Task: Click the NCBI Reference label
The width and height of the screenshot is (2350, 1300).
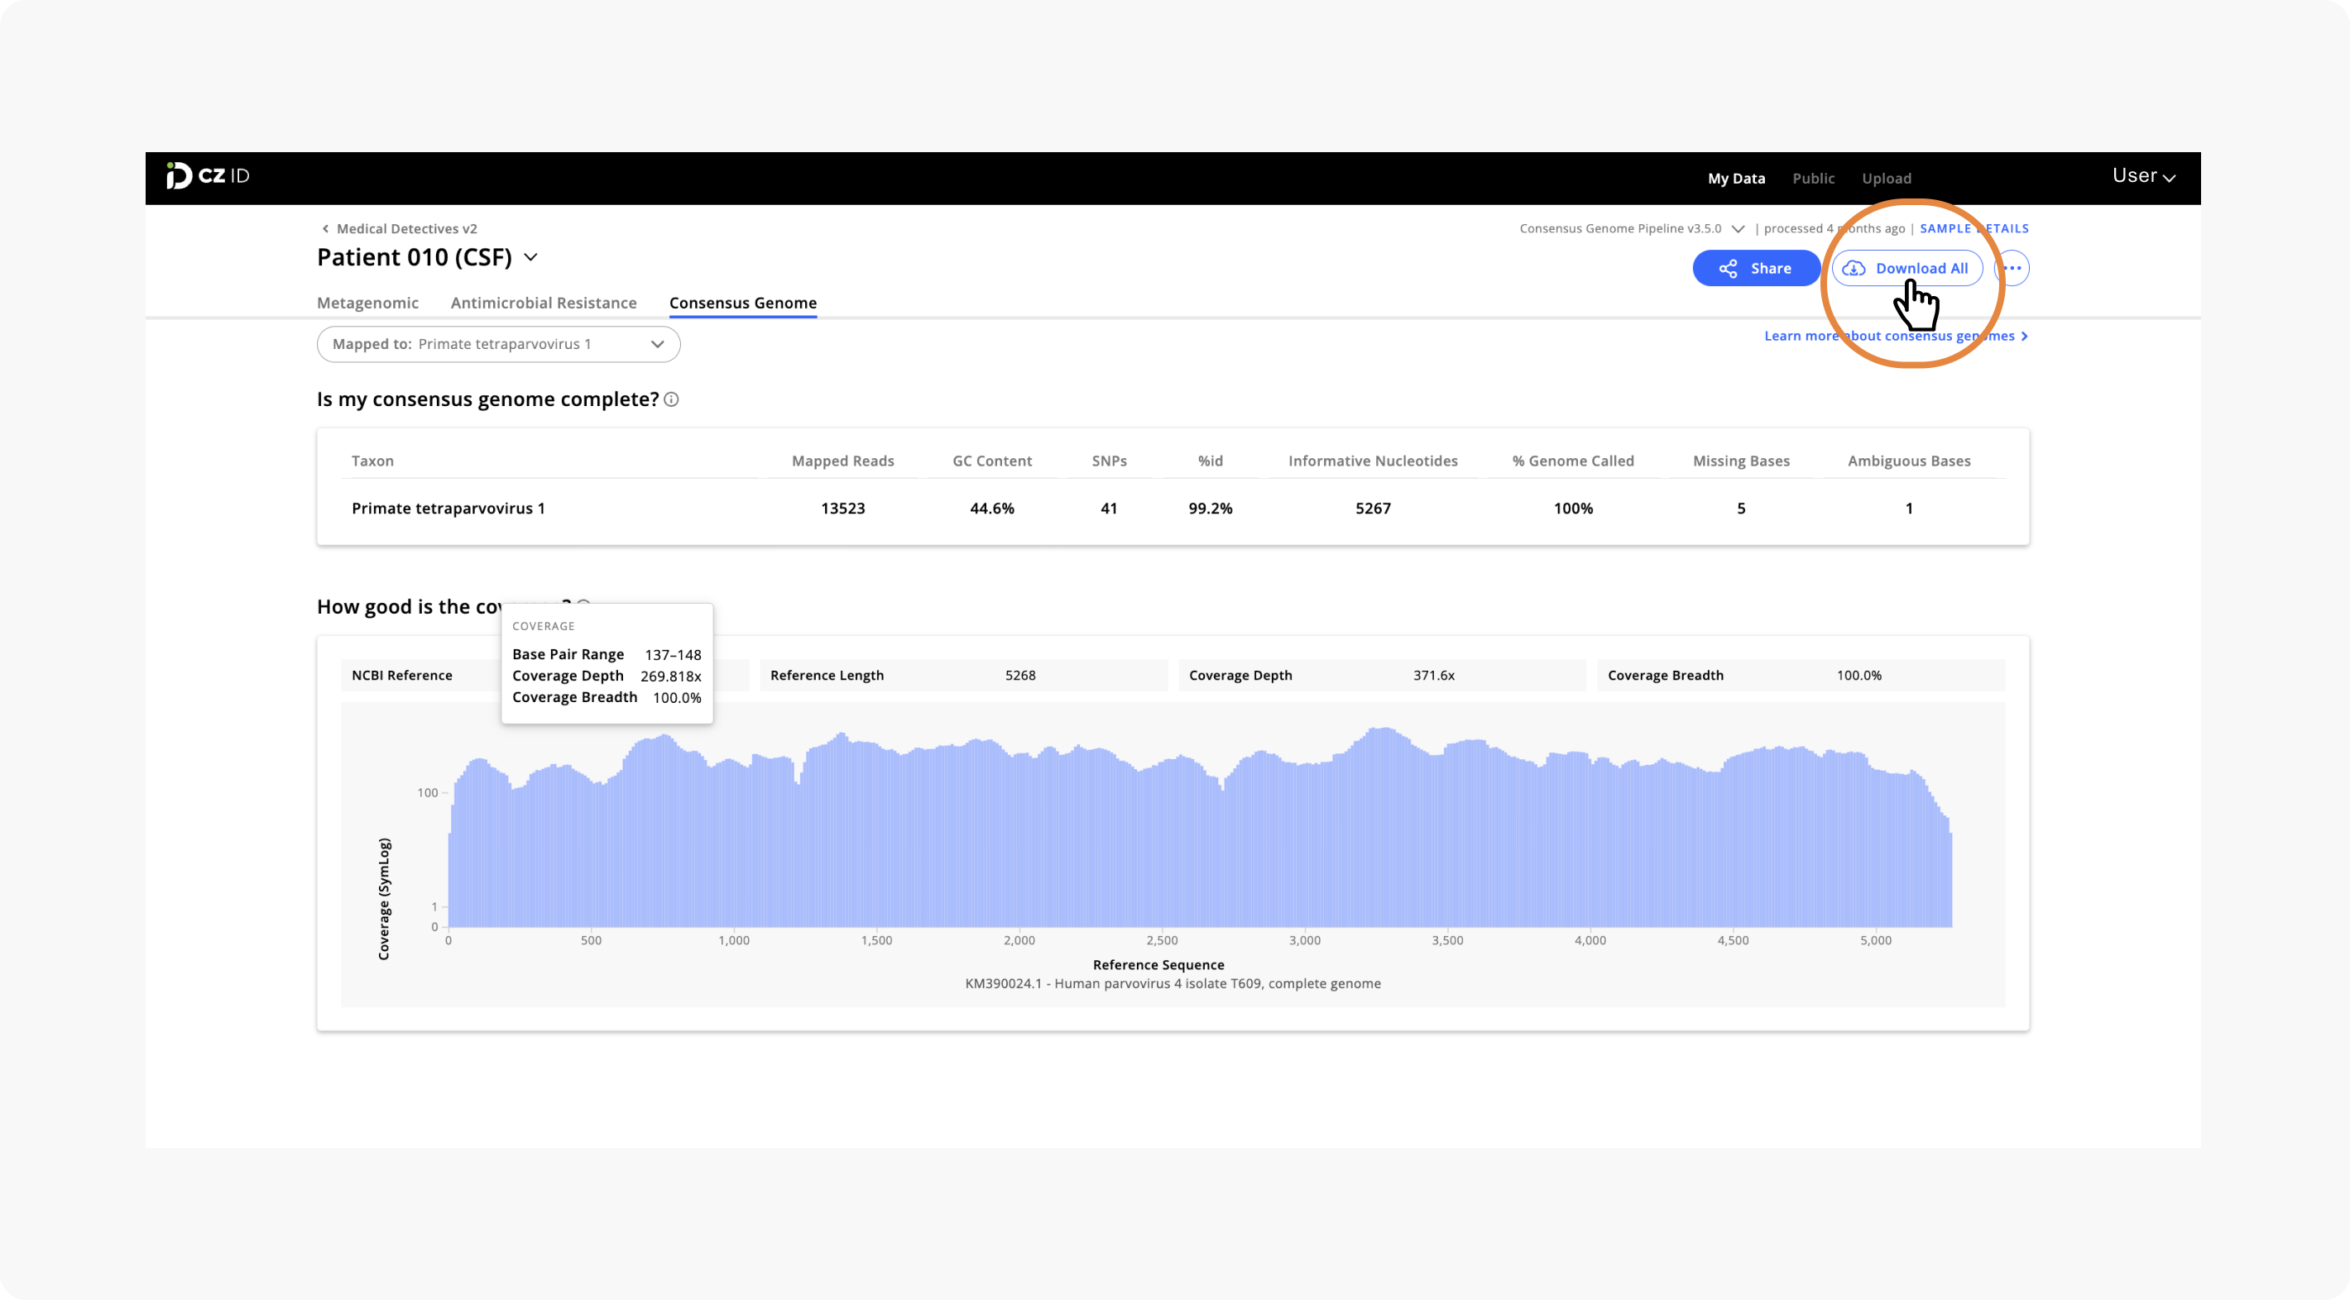Action: point(401,676)
